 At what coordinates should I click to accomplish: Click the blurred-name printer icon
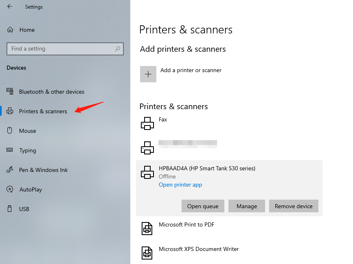tap(147, 147)
